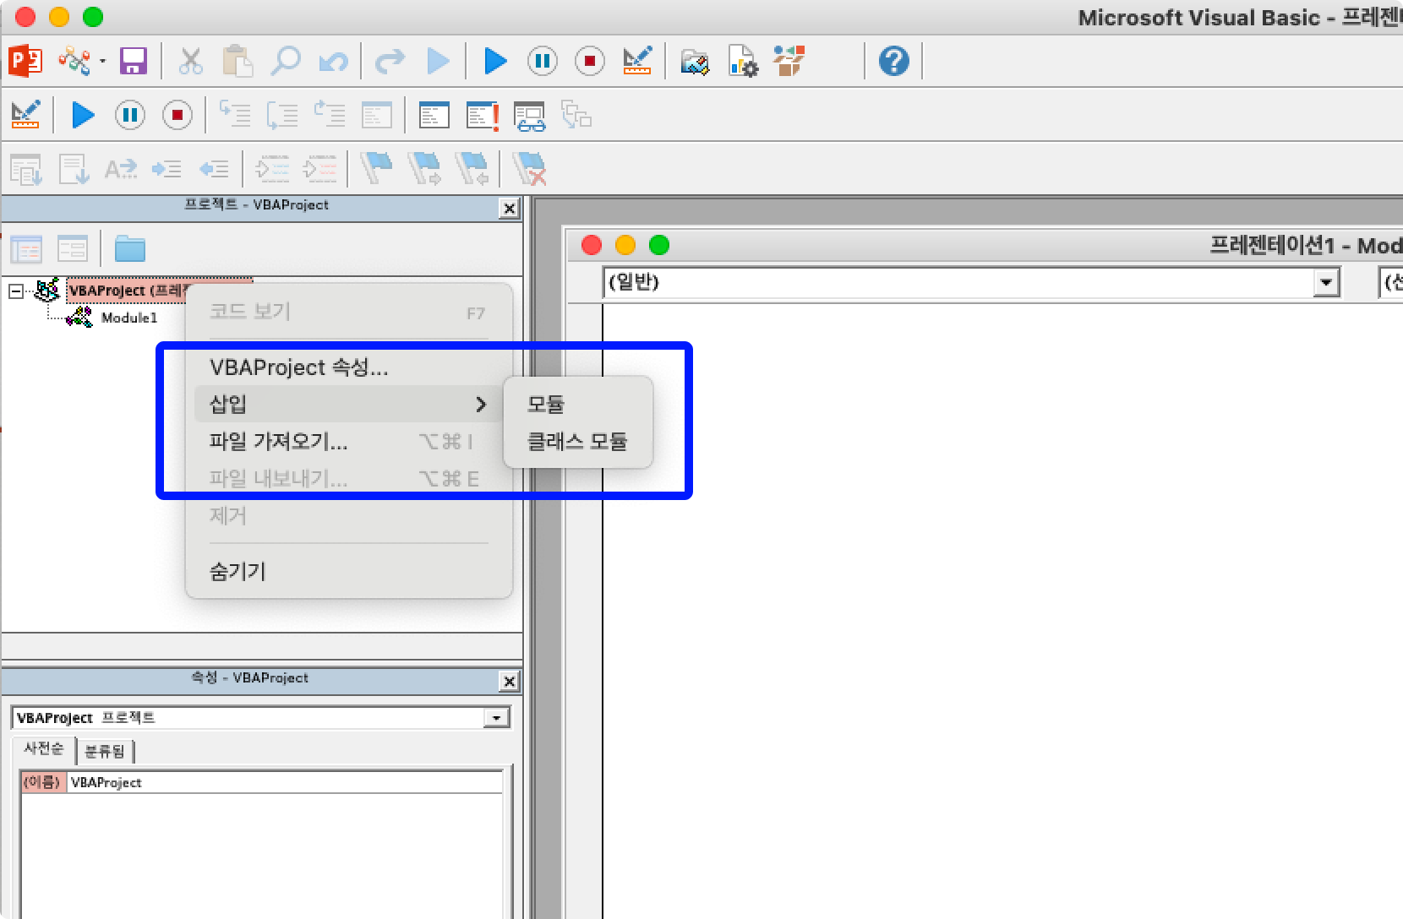Image resolution: width=1403 pixels, height=919 pixels.
Task: Click the Undo arrow icon
Action: click(333, 62)
